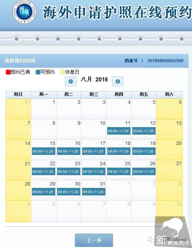192x248 pixels.
Task: Click the 周一 column header
Action: tap(44, 94)
